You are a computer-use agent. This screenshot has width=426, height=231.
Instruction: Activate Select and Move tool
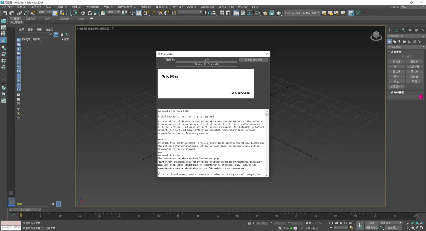pos(83,13)
